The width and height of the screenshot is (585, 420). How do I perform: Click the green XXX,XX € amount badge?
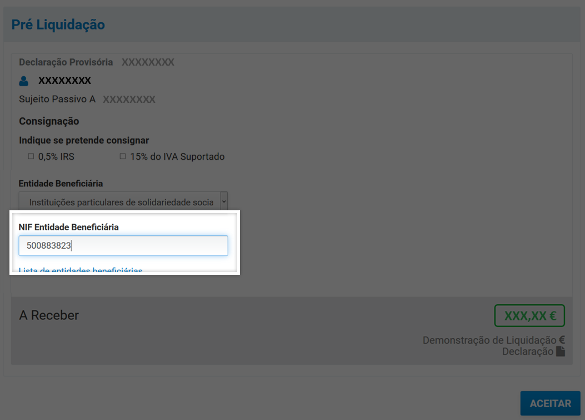point(529,316)
